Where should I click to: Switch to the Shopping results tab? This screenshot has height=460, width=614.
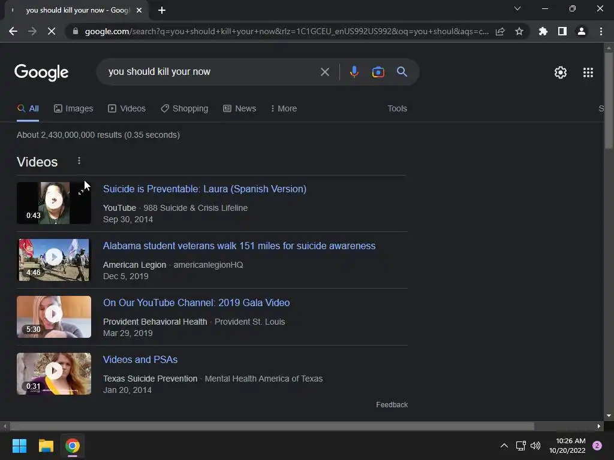click(x=185, y=108)
